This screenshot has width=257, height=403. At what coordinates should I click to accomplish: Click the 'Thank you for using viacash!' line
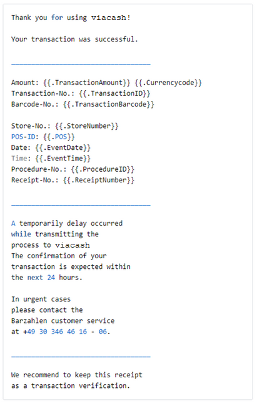[x=71, y=18]
